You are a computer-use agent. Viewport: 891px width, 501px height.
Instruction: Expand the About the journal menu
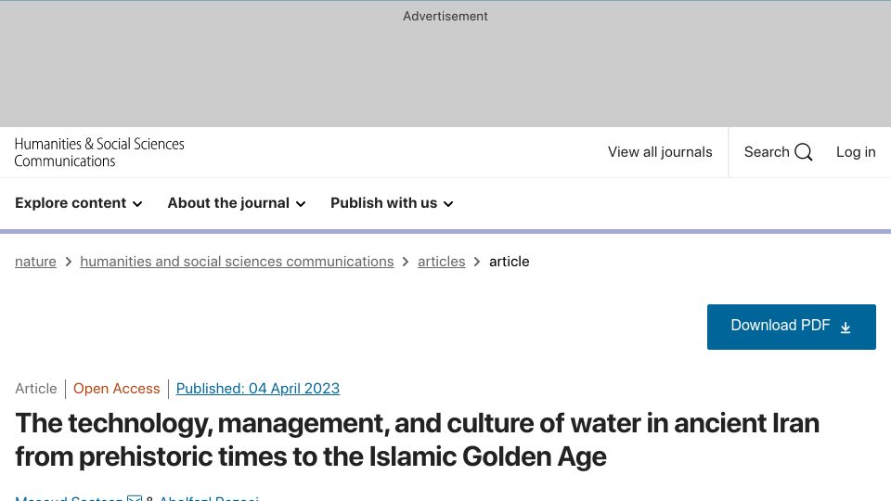pyautogui.click(x=237, y=203)
